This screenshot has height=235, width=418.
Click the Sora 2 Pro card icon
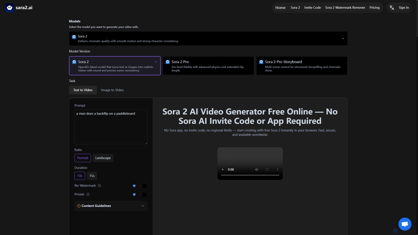(168, 62)
